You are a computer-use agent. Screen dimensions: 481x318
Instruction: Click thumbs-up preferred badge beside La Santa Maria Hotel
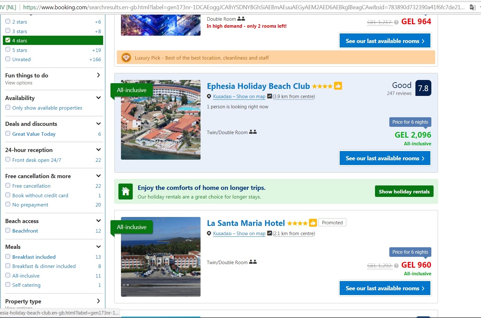(x=313, y=223)
